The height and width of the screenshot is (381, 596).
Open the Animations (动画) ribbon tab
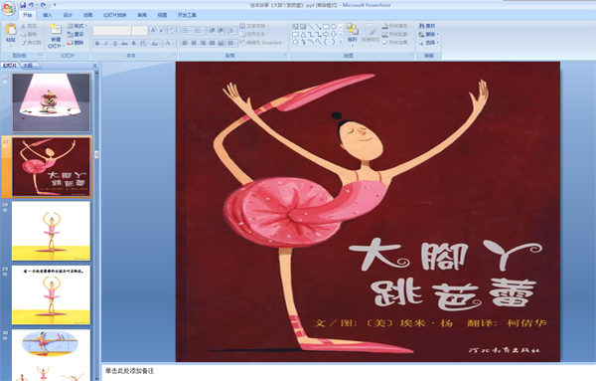pyautogui.click(x=87, y=15)
